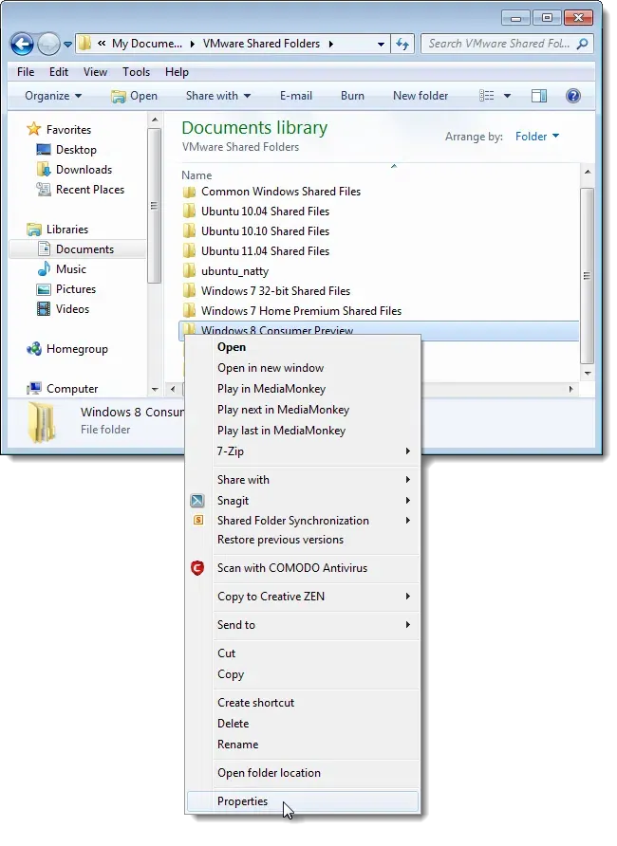
Task: Select Videos library in sidebar
Action: [72, 309]
